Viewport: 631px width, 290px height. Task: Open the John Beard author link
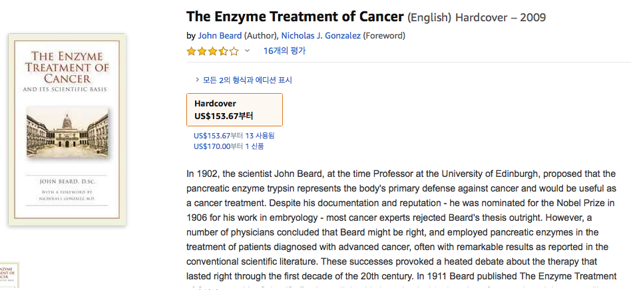click(220, 36)
